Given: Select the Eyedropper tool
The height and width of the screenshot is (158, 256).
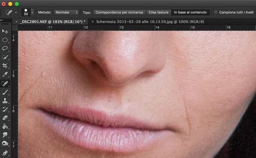Looking at the screenshot, I should click(5, 74).
